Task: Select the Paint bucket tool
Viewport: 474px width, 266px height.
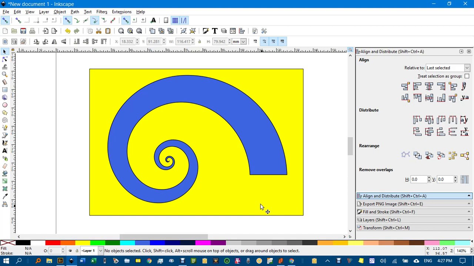Action: coord(5,173)
